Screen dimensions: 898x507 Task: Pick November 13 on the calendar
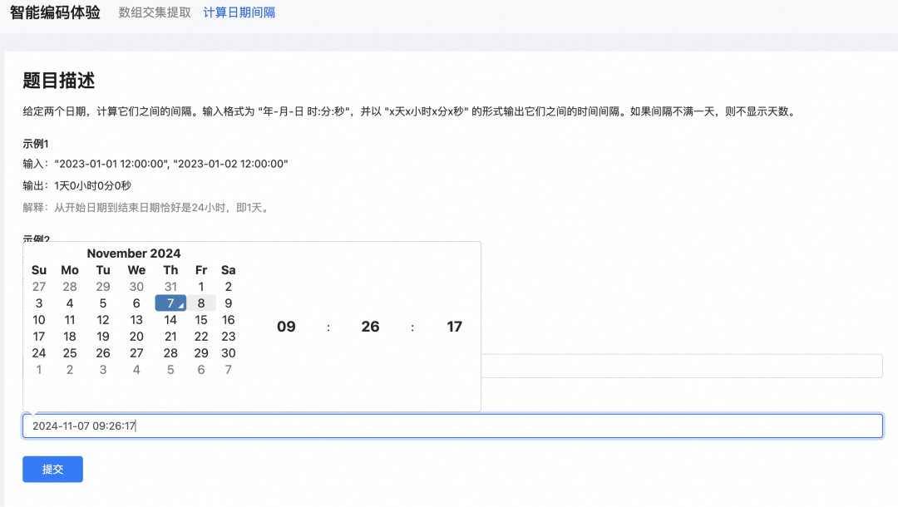click(136, 320)
